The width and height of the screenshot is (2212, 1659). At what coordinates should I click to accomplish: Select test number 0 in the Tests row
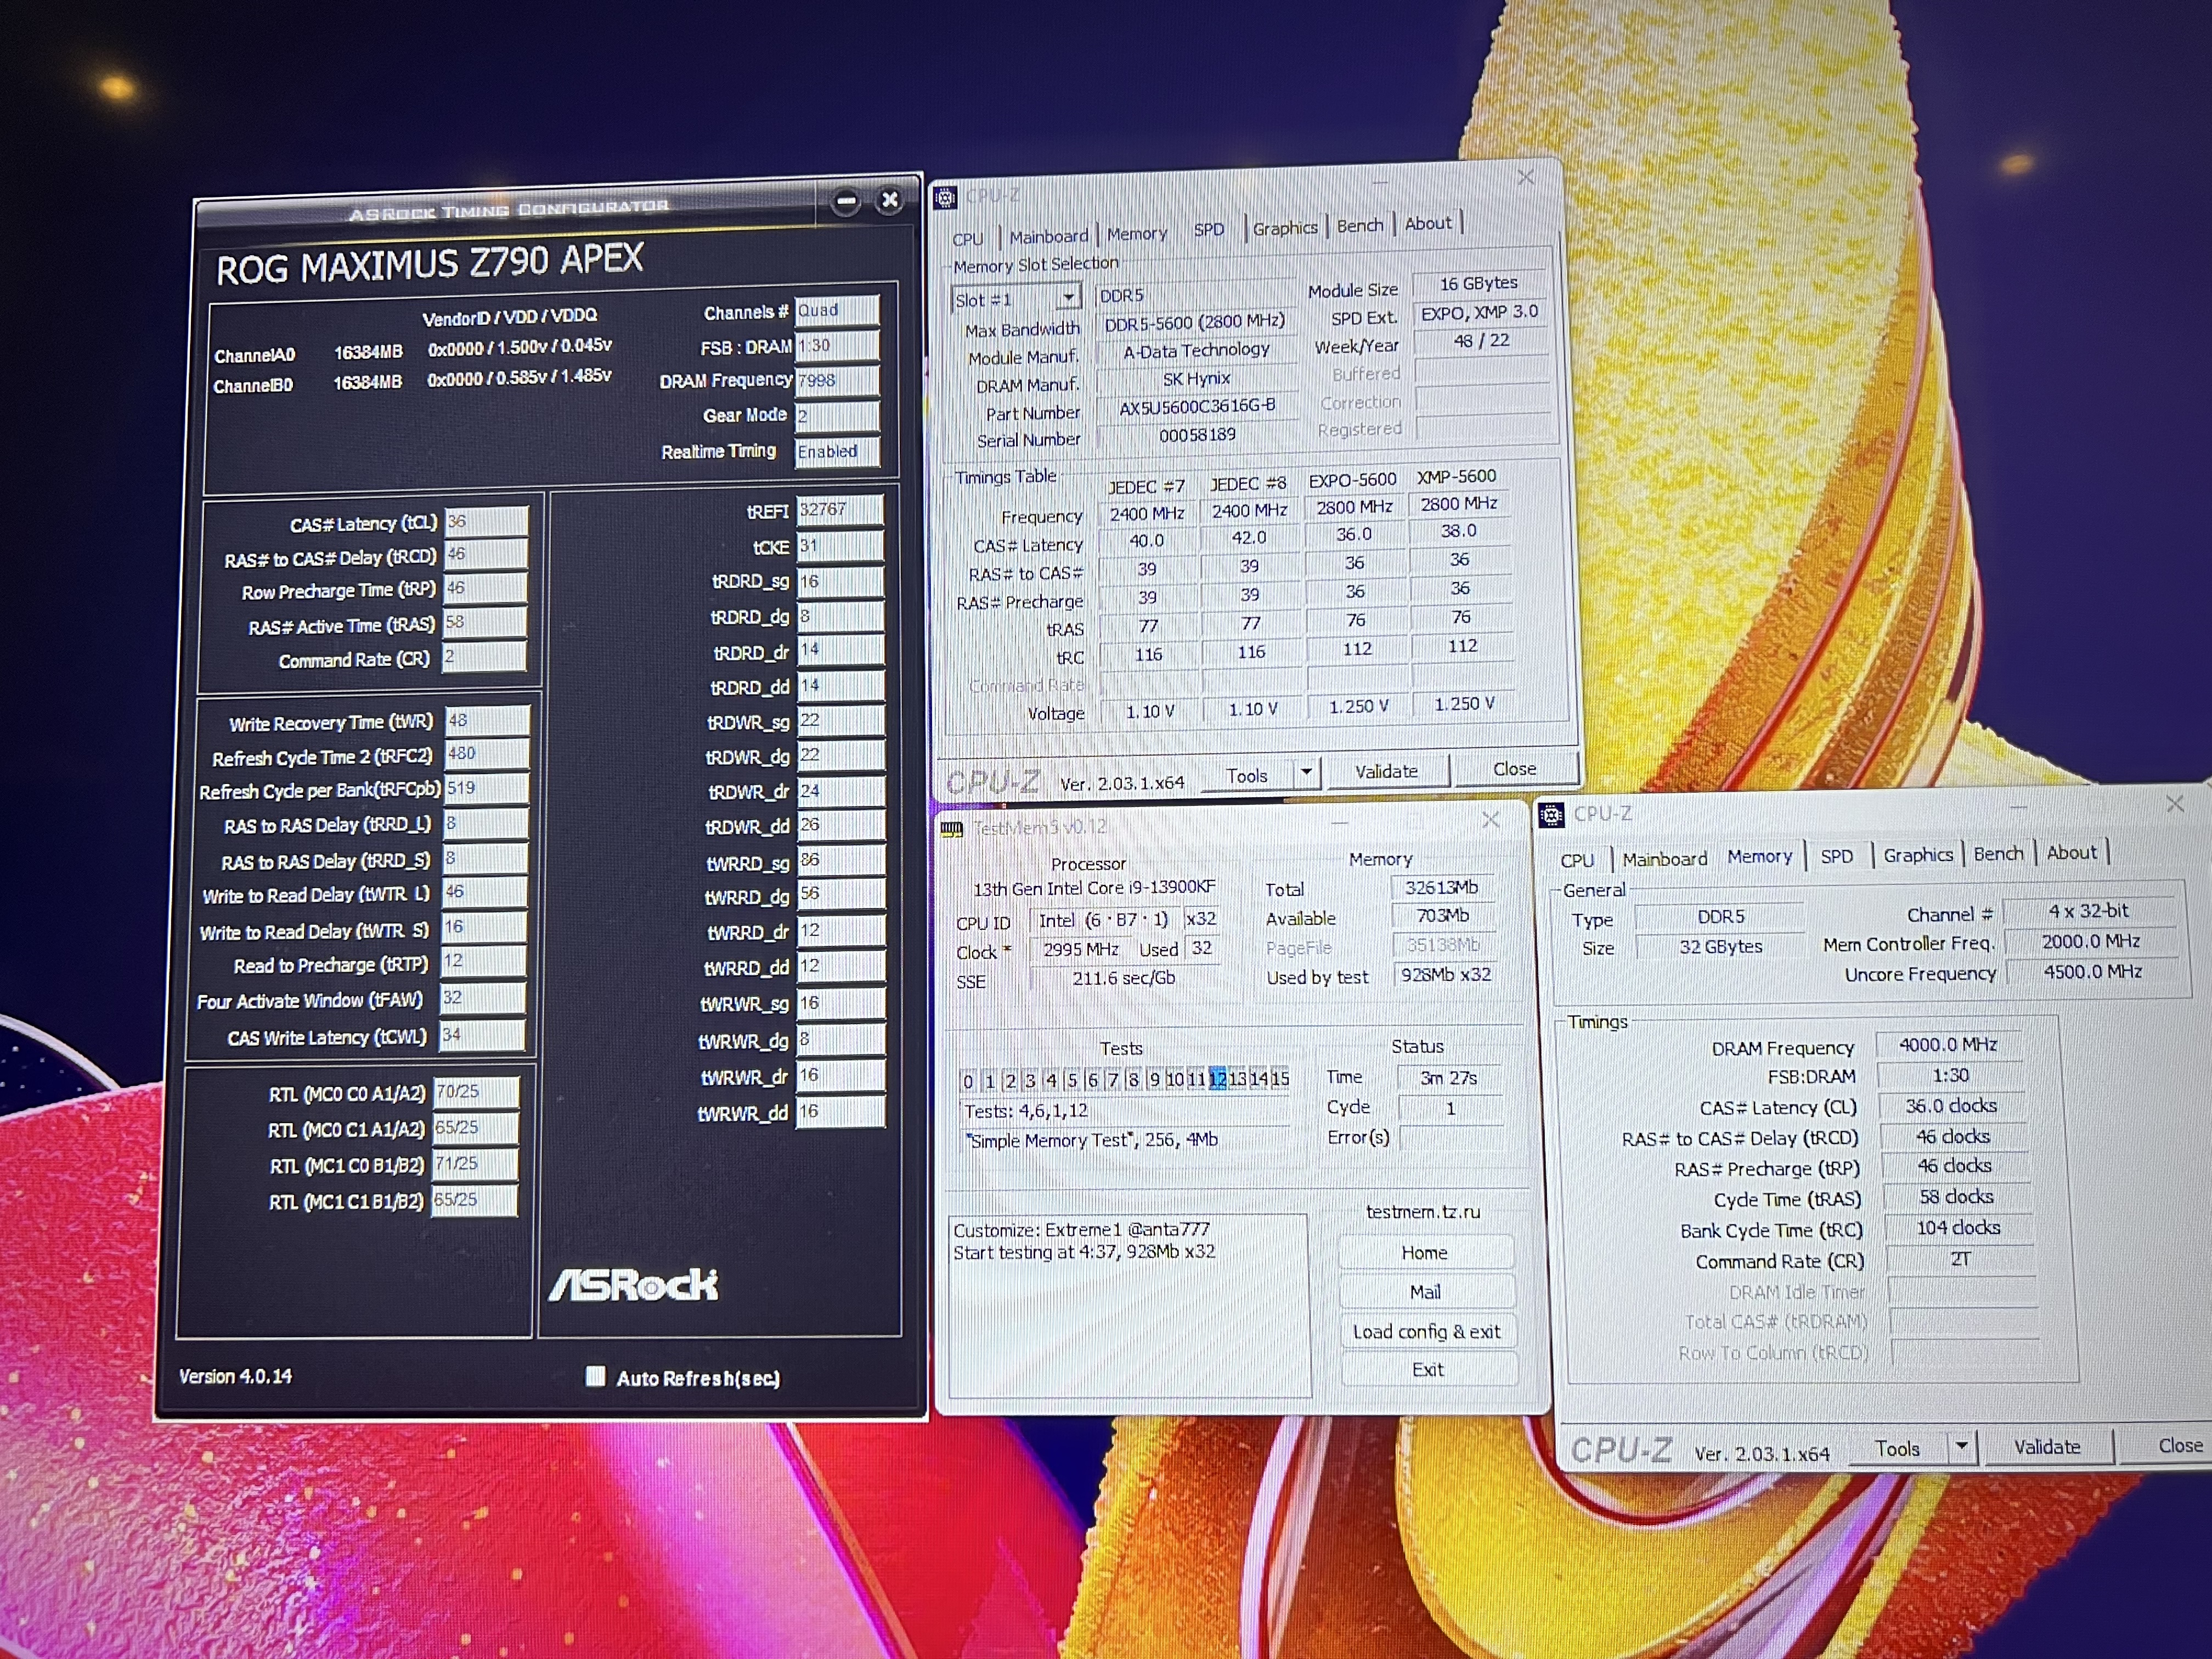click(x=967, y=1081)
